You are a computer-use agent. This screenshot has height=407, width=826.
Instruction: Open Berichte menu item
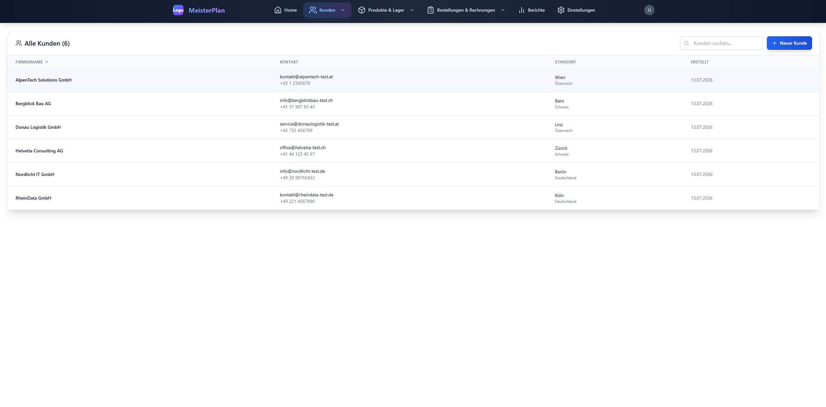click(x=531, y=10)
